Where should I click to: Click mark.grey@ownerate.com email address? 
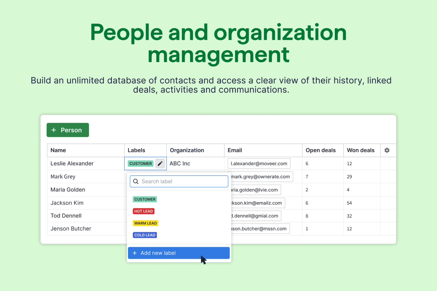pyautogui.click(x=260, y=177)
